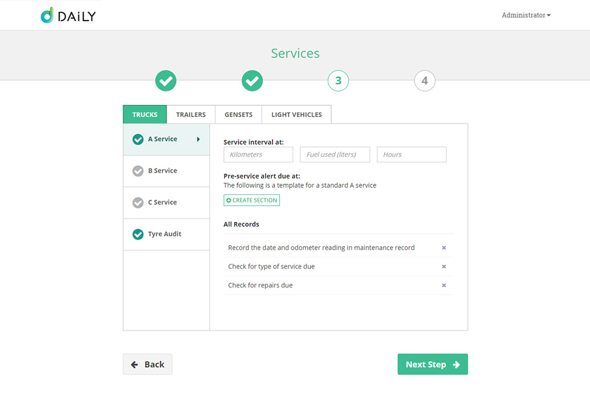Toggle the A Service checkmark
This screenshot has width=590, height=395.
(138, 139)
